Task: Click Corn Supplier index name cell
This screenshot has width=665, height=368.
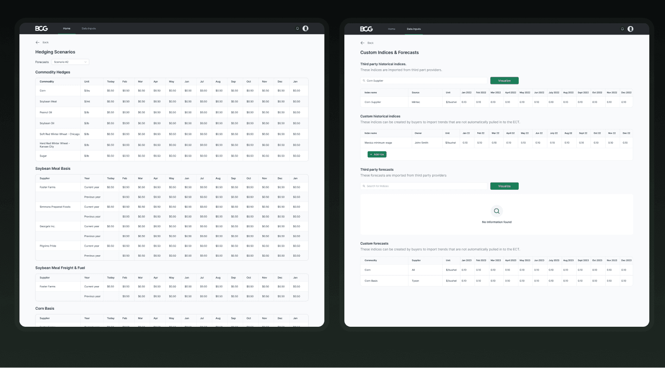Action: click(373, 101)
